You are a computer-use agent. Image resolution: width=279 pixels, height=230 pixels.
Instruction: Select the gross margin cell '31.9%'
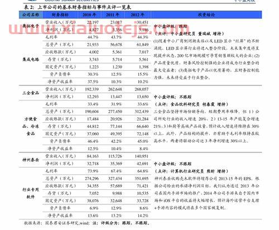click(x=116, y=104)
